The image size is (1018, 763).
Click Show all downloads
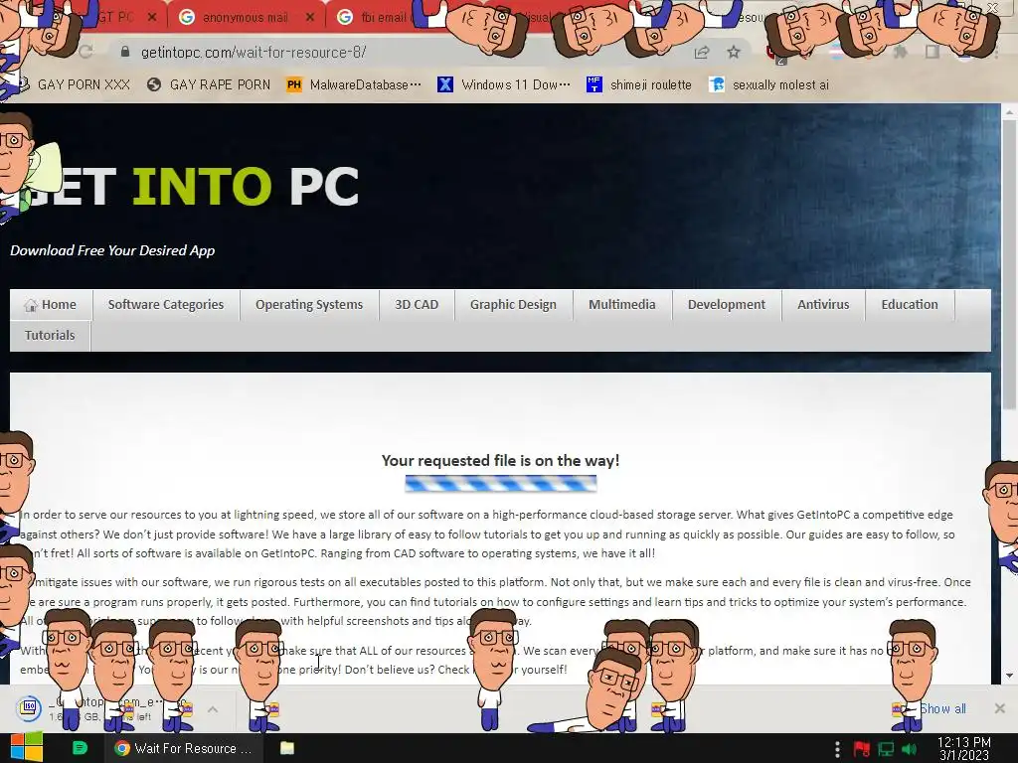[x=942, y=708]
